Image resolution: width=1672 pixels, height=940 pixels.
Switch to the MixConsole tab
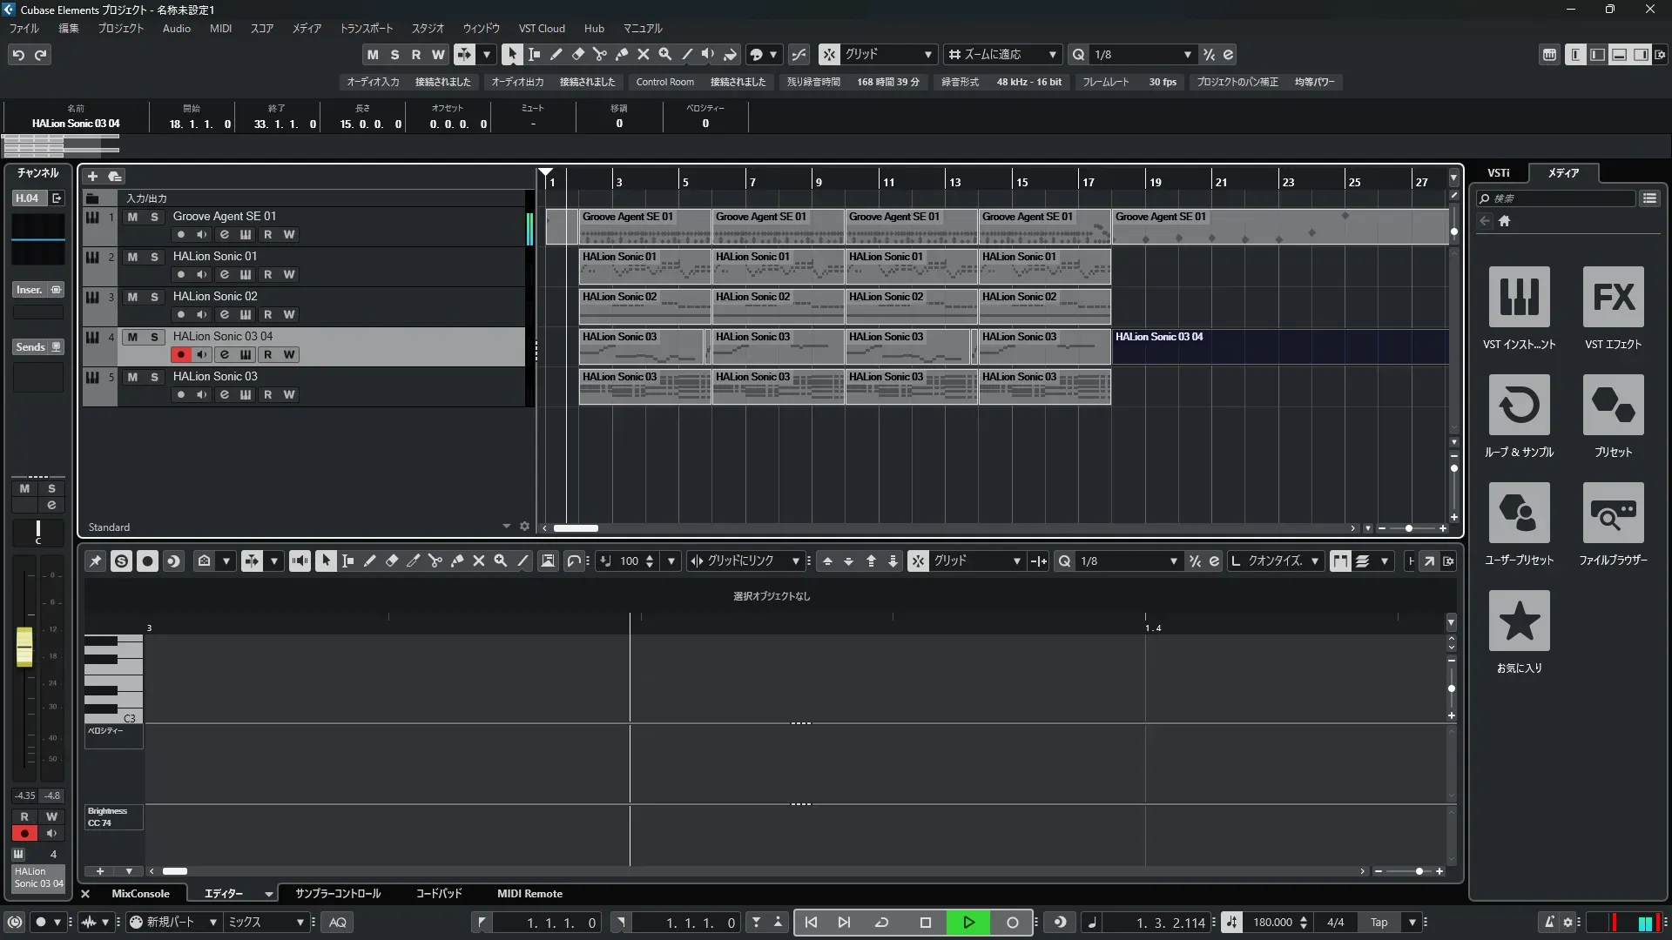coord(140,894)
